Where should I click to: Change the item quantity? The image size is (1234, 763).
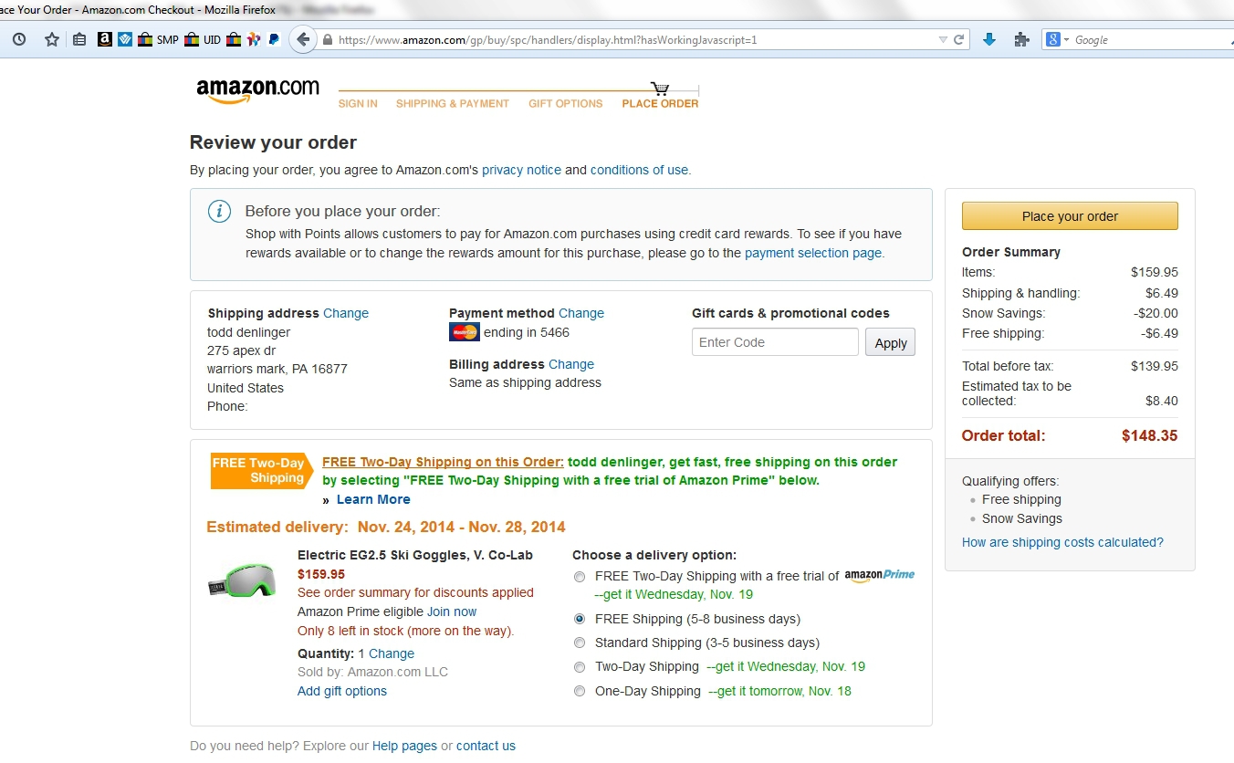point(392,653)
